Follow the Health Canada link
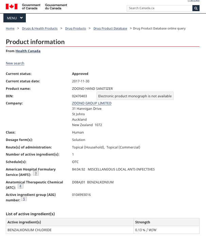This screenshot has width=206, height=241. (28, 51)
